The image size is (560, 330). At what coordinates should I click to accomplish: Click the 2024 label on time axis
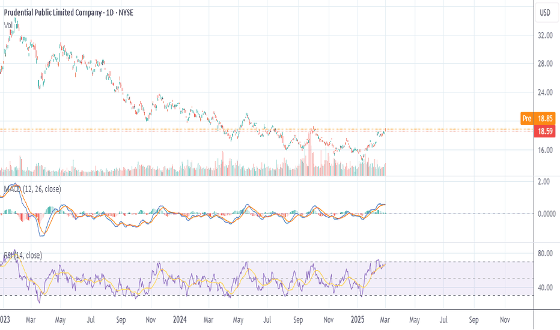[180, 319]
